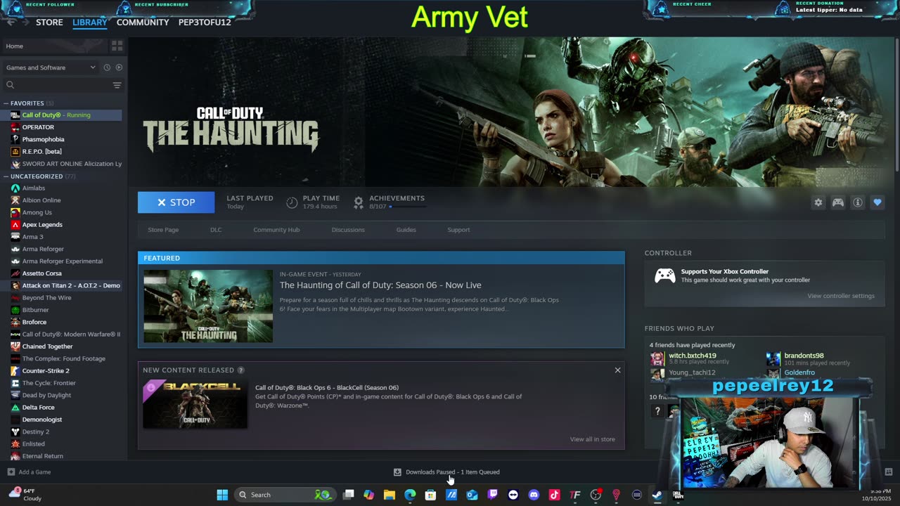Open the PEP3TOFU12 profile tab

205,22
